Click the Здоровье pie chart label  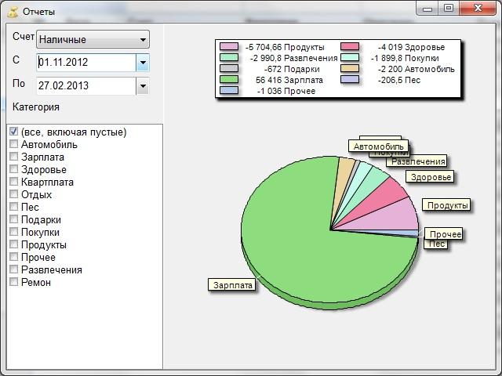click(x=431, y=177)
